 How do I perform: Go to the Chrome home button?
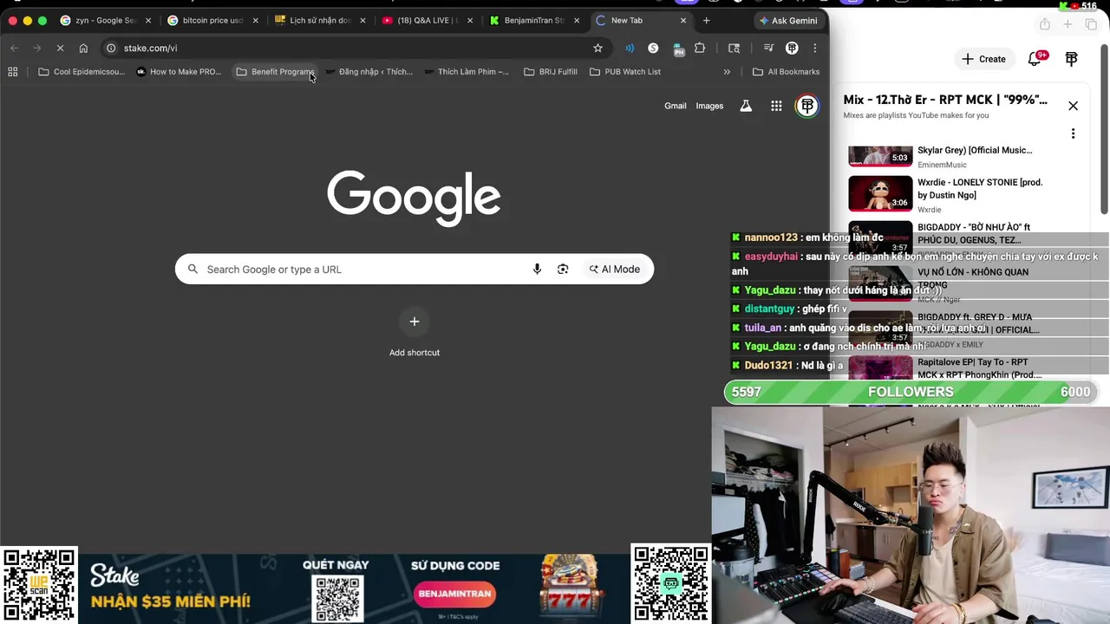(x=83, y=48)
